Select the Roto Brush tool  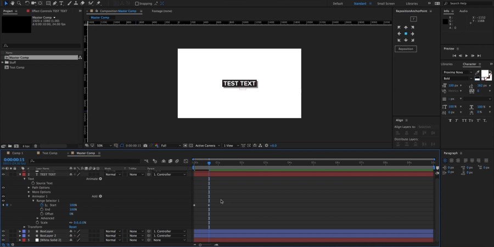[x=91, y=3]
